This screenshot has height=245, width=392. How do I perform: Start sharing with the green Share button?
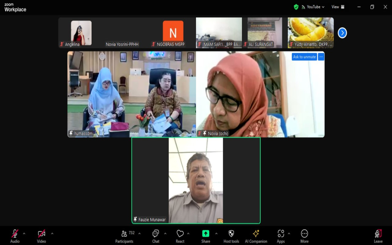pos(206,236)
